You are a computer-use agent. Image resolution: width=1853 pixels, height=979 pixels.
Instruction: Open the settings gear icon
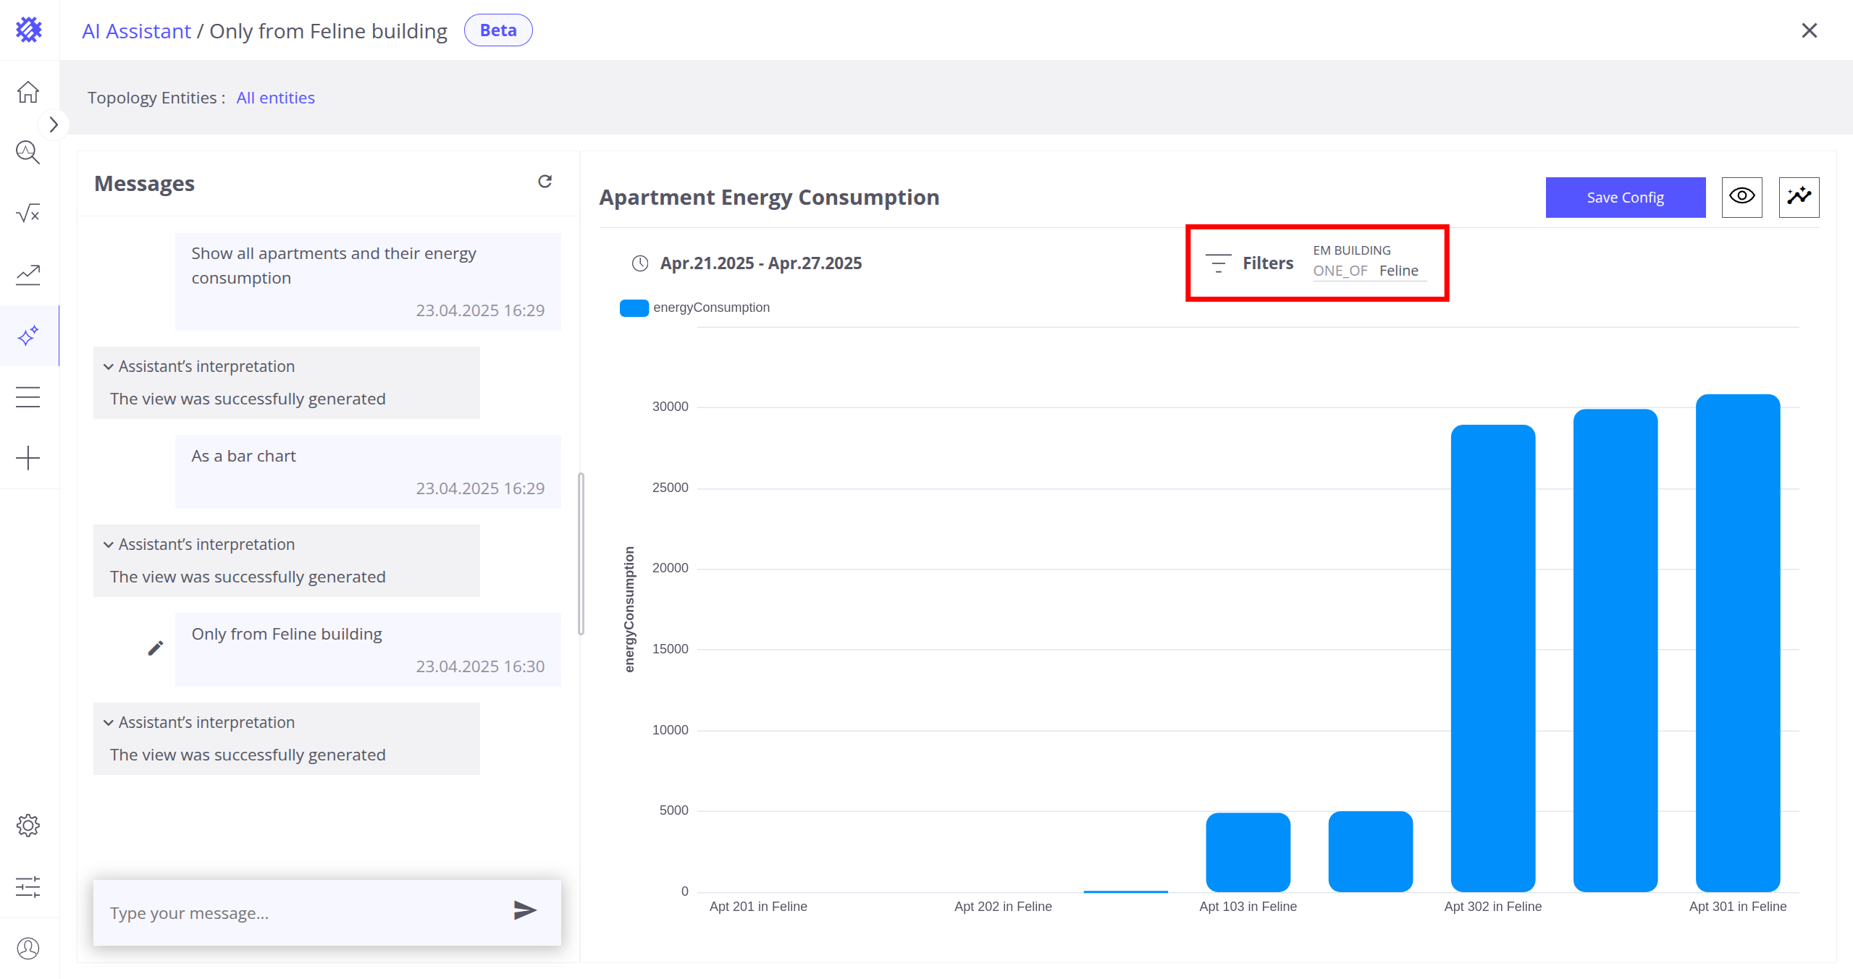point(28,826)
